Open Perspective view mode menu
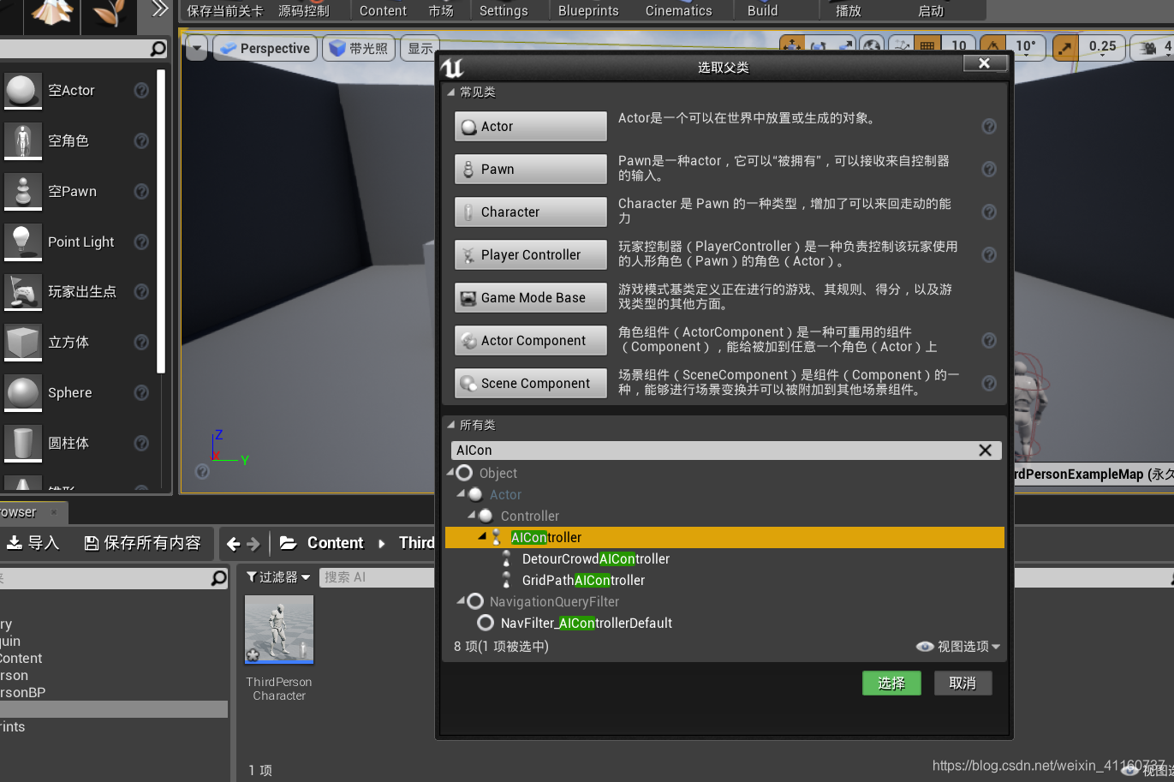1174x782 pixels. pos(265,48)
